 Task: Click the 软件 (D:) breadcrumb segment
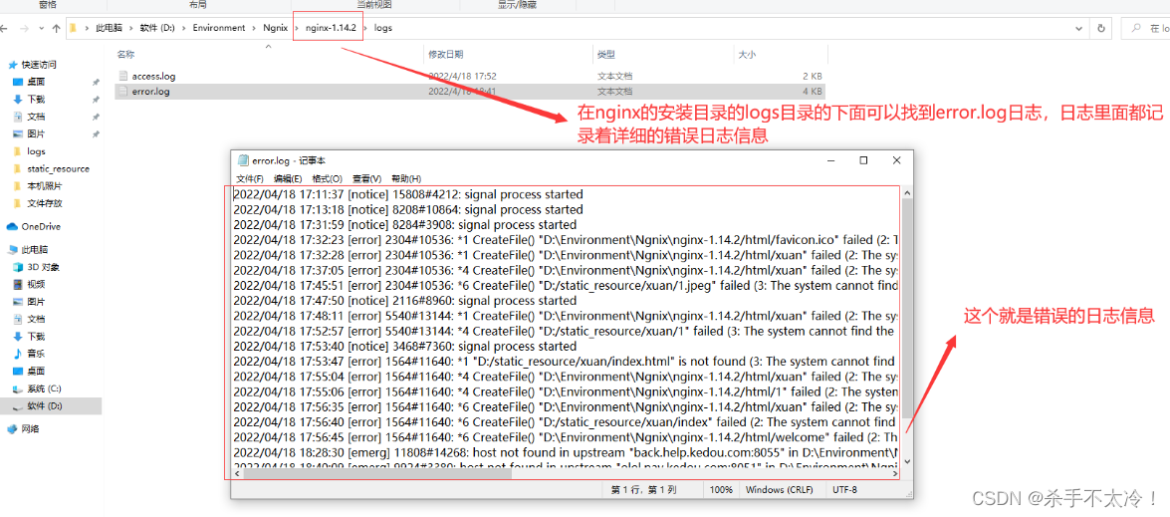tap(157, 28)
